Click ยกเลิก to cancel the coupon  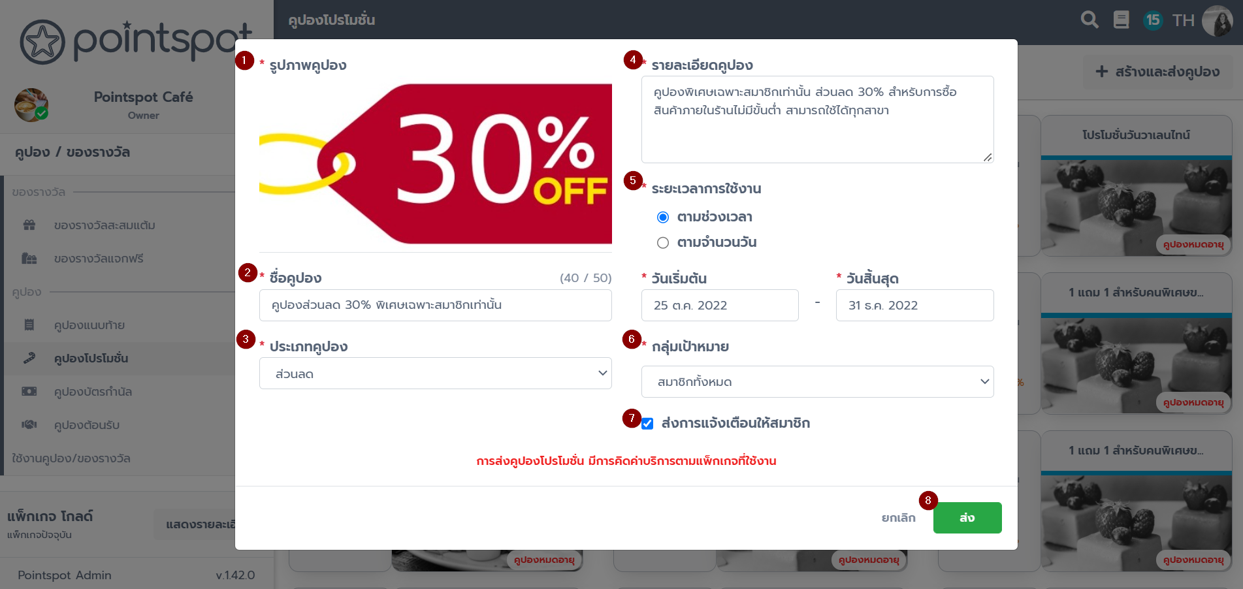(x=899, y=518)
